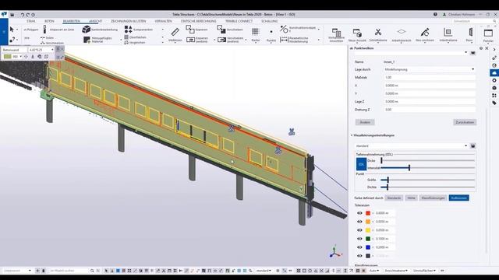Switch to the ANSICHT ribbon tab
Screen dimensions: 499x280
click(x=95, y=21)
